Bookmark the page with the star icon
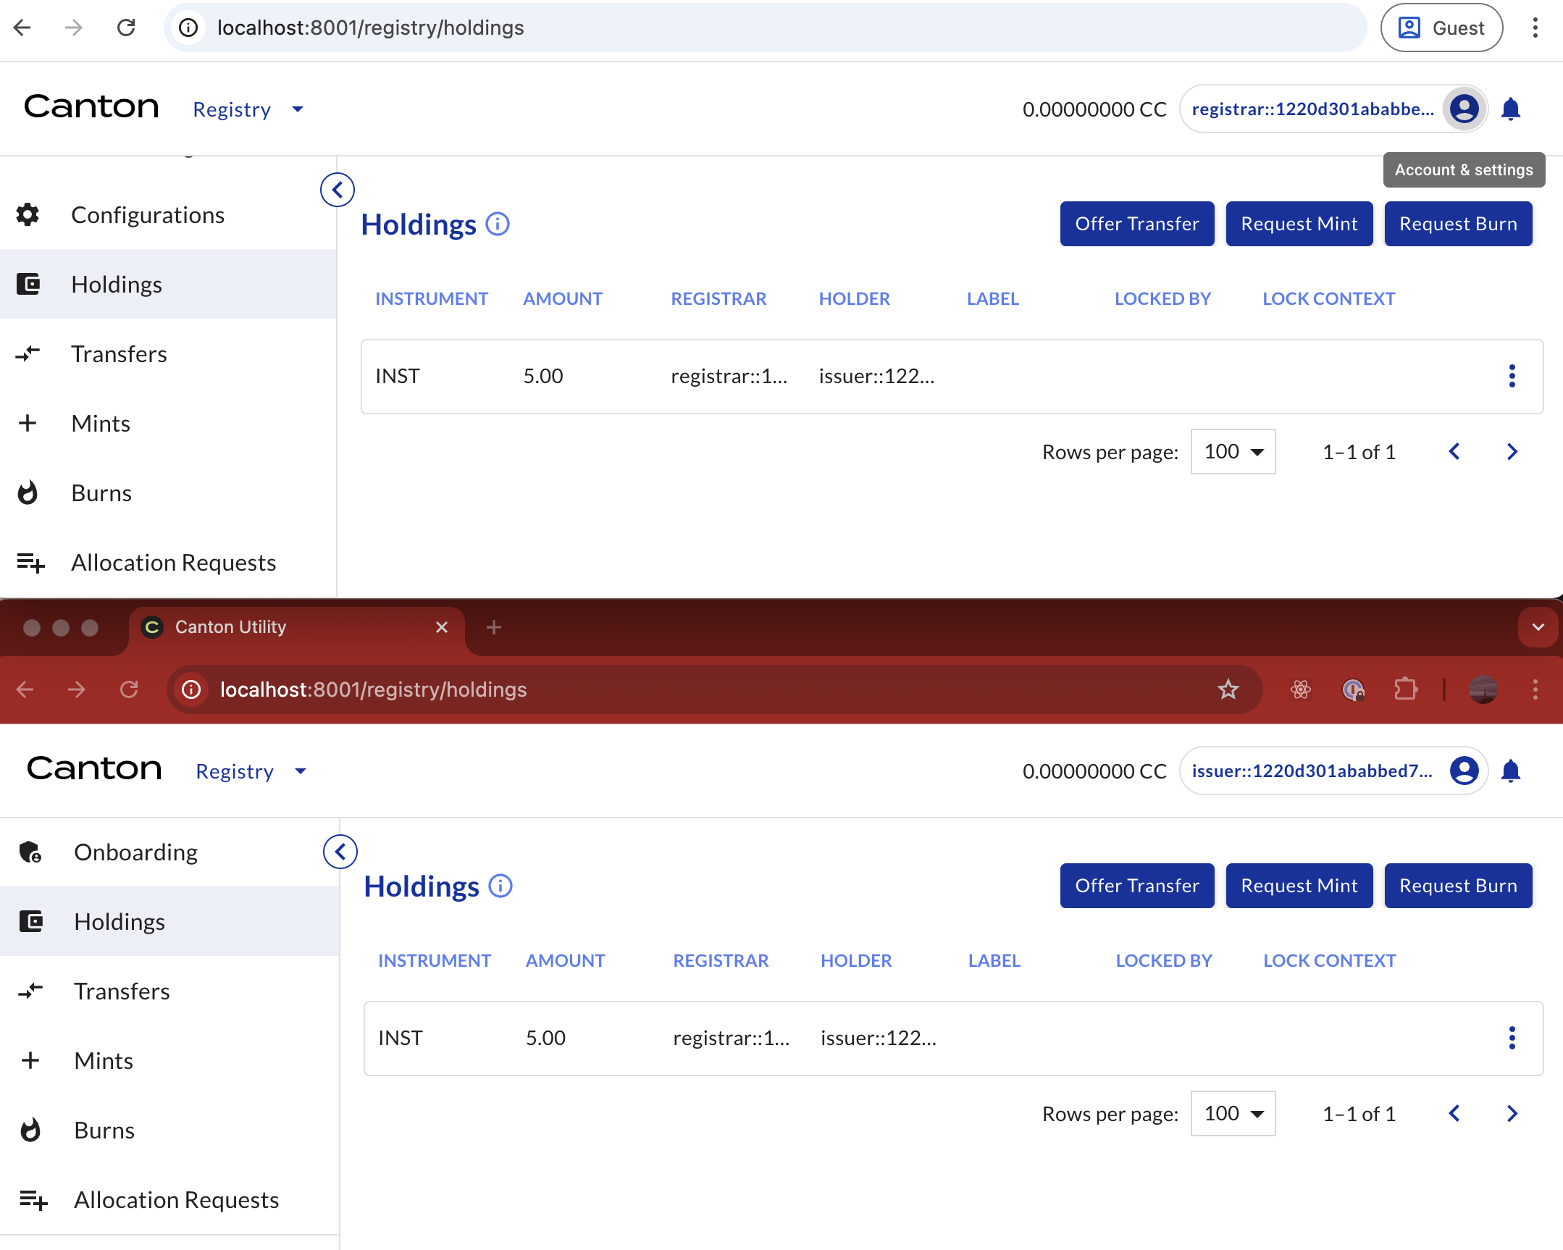The image size is (1563, 1250). (x=1228, y=689)
